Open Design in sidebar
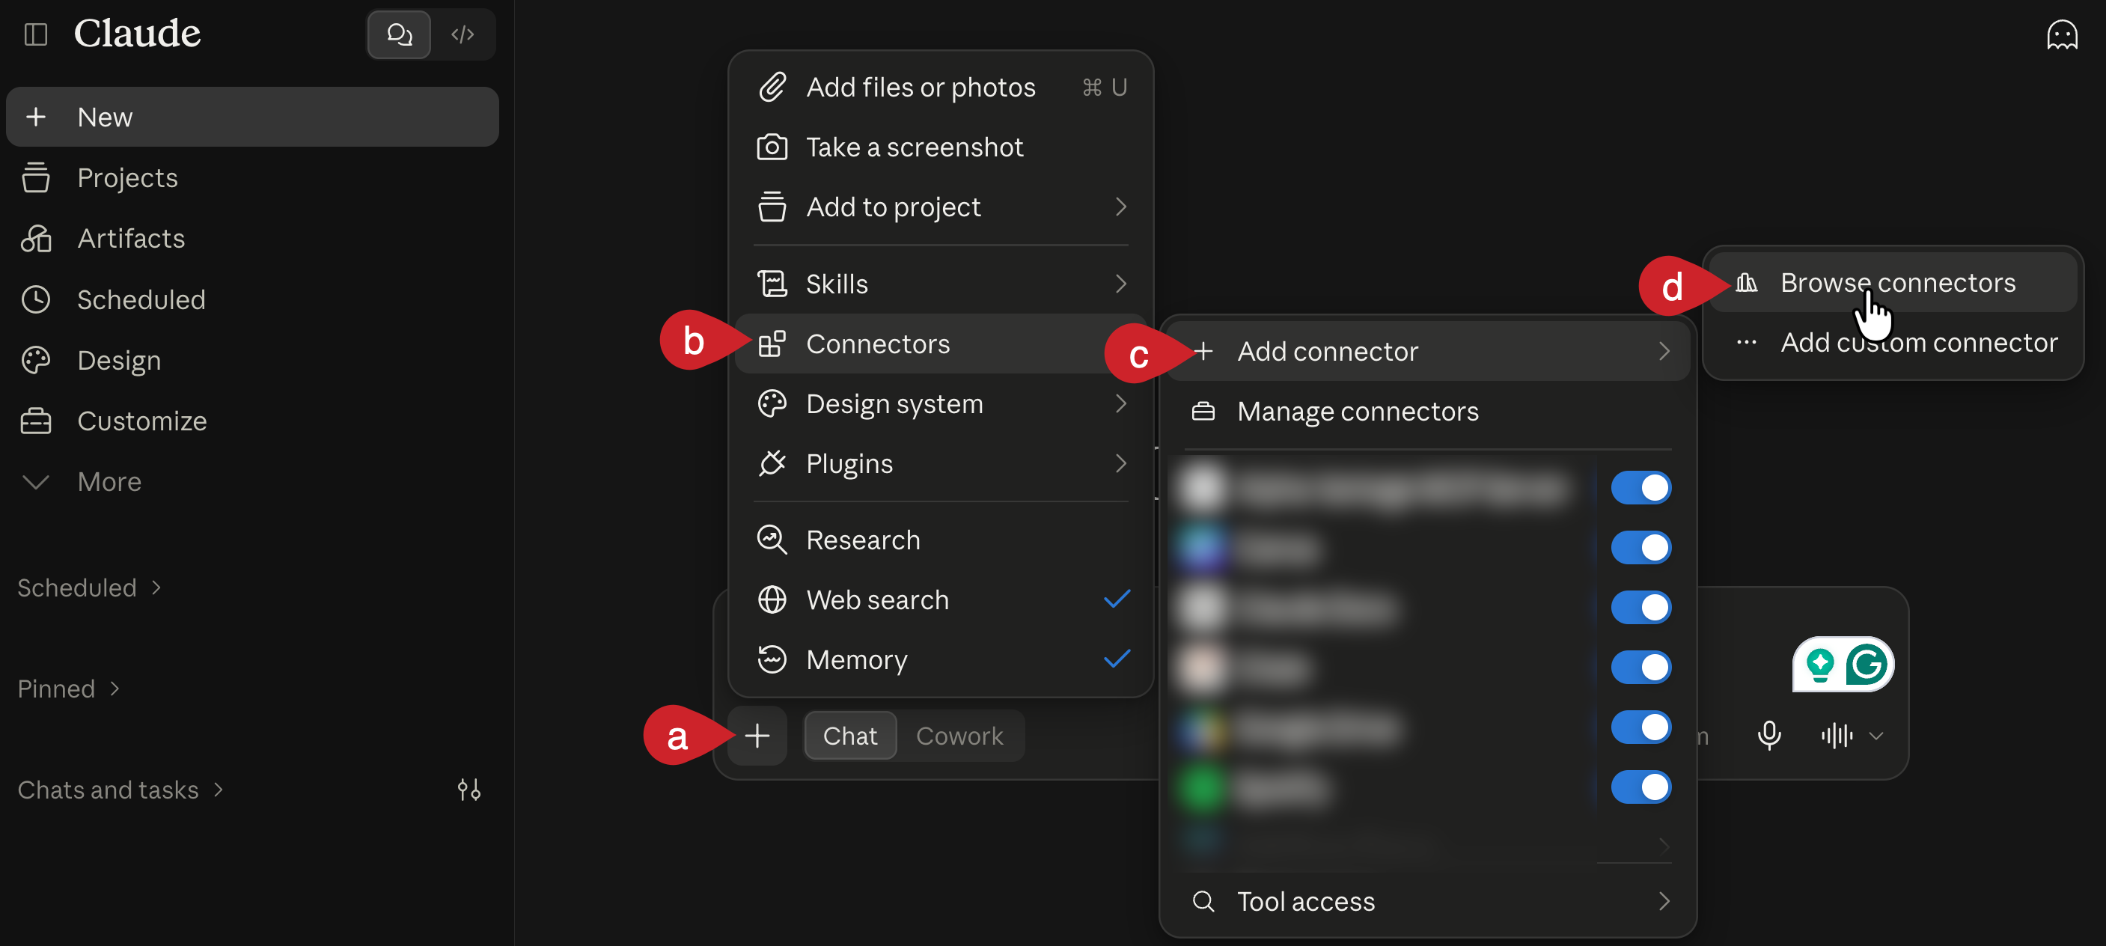The width and height of the screenshot is (2106, 946). tap(253, 361)
